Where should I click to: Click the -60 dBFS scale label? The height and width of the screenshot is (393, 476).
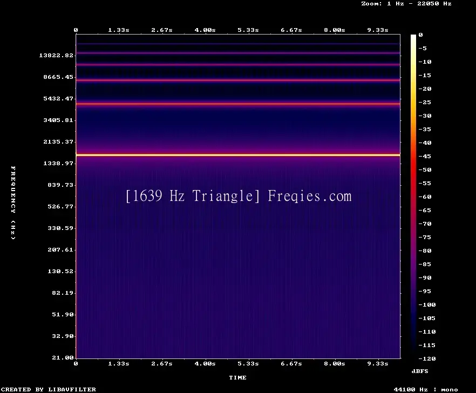pyautogui.click(x=425, y=197)
